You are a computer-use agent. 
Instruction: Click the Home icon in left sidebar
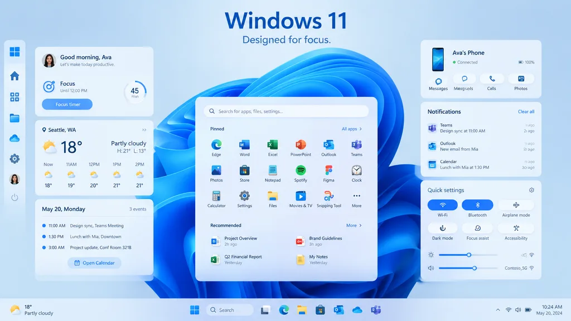click(14, 76)
